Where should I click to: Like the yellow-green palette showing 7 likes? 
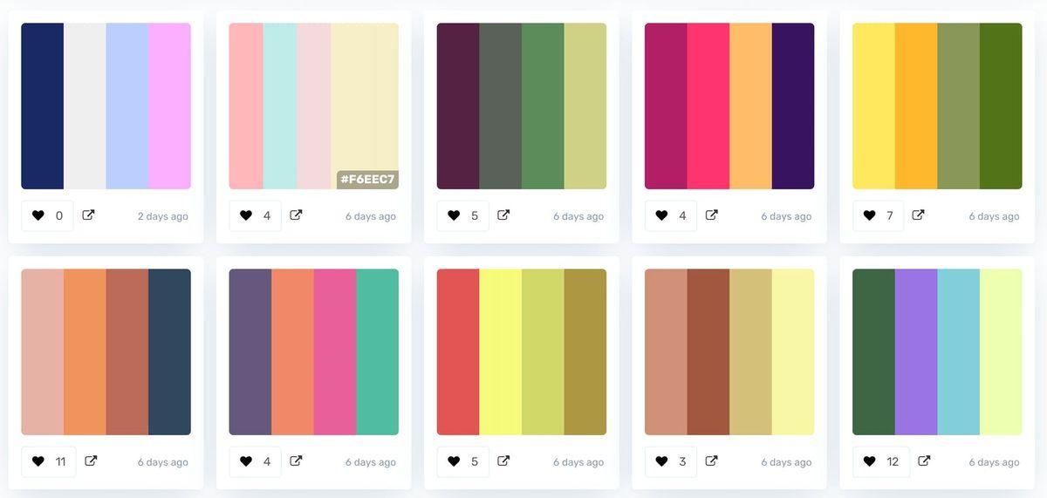coord(878,215)
